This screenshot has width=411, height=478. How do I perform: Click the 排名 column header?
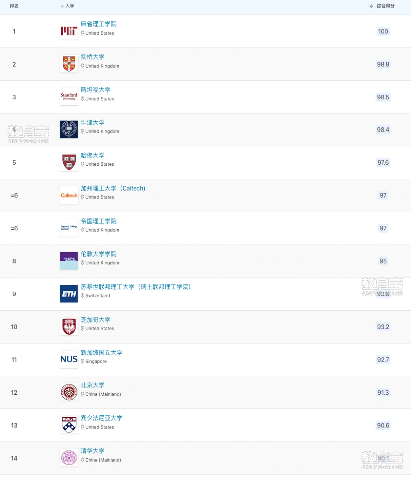tap(14, 6)
